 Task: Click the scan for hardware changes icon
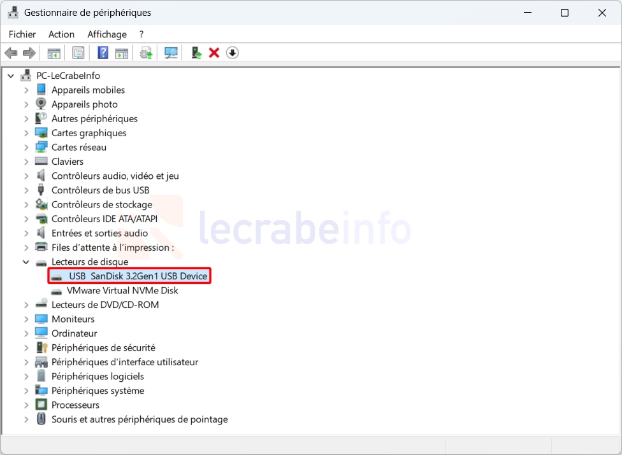click(171, 53)
